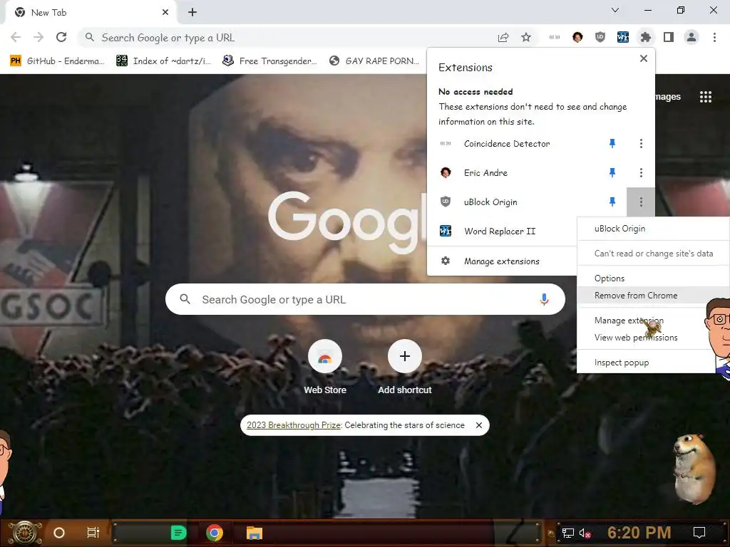Open Coincidence Detector toolbar icon
Viewport: 730px width, 547px height.
[555, 37]
